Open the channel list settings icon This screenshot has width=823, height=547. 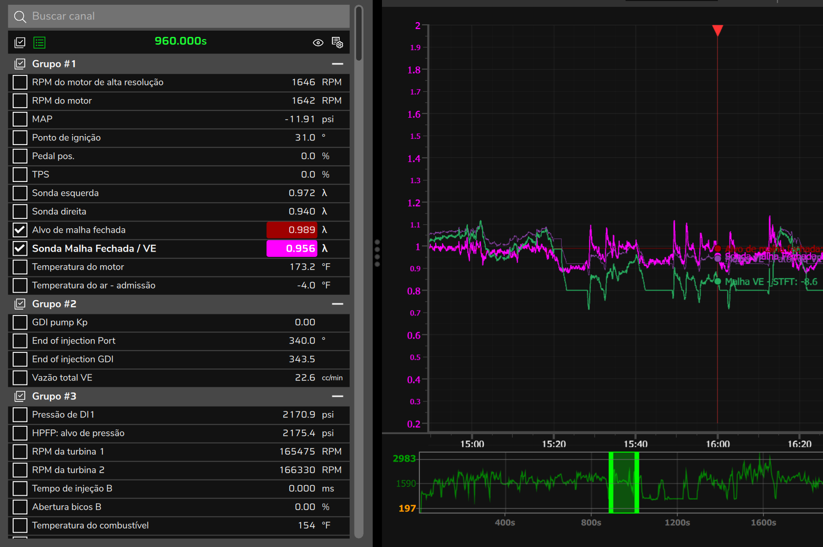coord(337,42)
